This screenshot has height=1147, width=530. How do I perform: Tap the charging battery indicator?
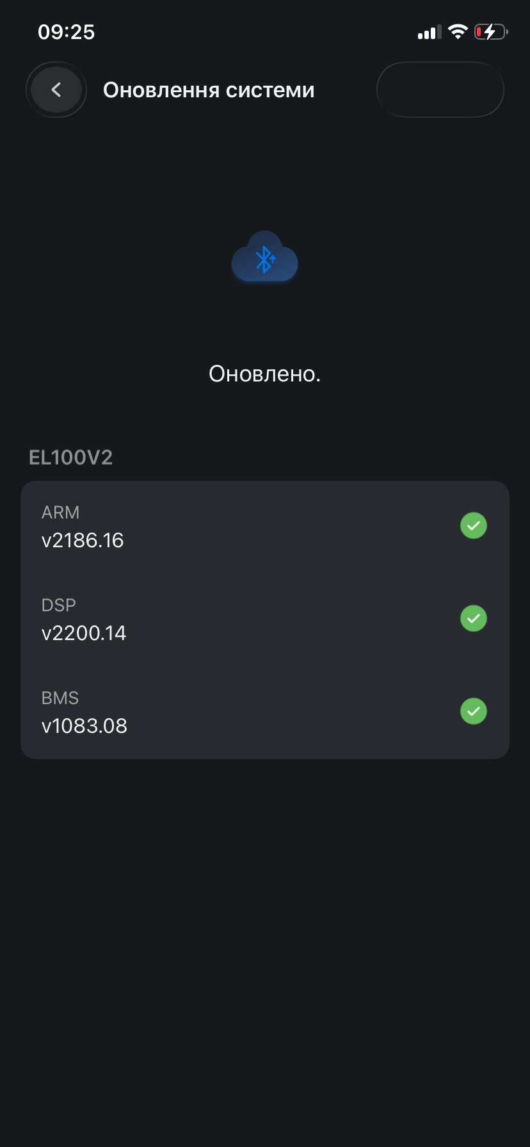coord(490,32)
